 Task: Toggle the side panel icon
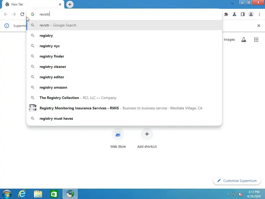(243, 15)
